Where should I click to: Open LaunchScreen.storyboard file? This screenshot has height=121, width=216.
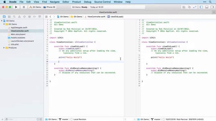22,41
